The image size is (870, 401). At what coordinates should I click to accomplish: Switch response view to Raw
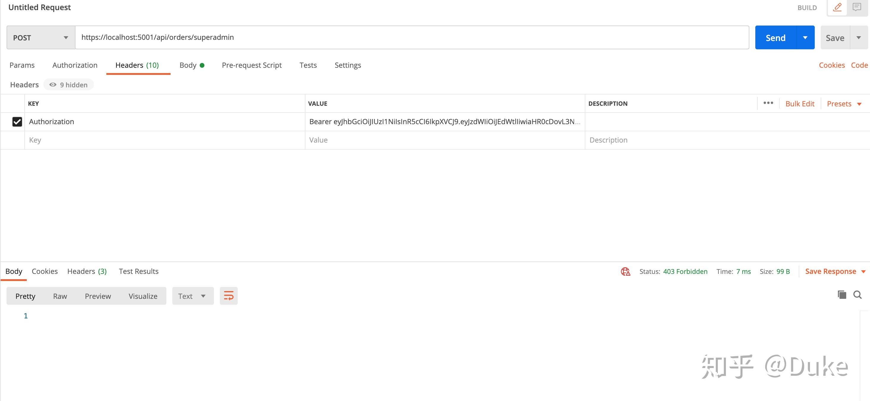60,296
